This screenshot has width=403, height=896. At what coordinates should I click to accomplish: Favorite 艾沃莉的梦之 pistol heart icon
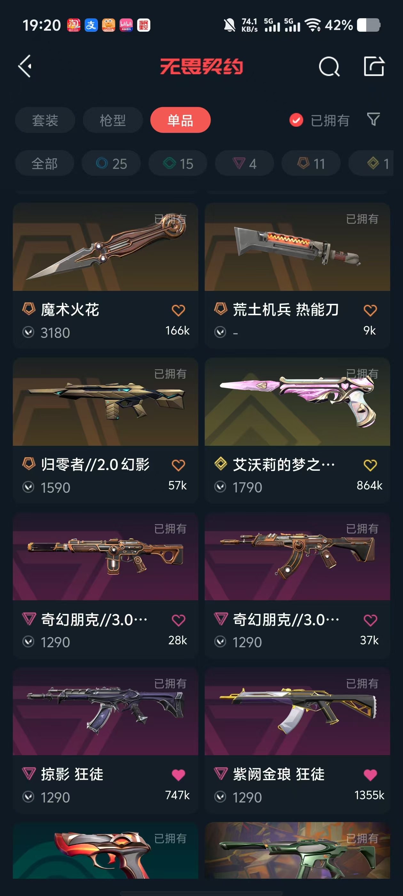coord(370,465)
